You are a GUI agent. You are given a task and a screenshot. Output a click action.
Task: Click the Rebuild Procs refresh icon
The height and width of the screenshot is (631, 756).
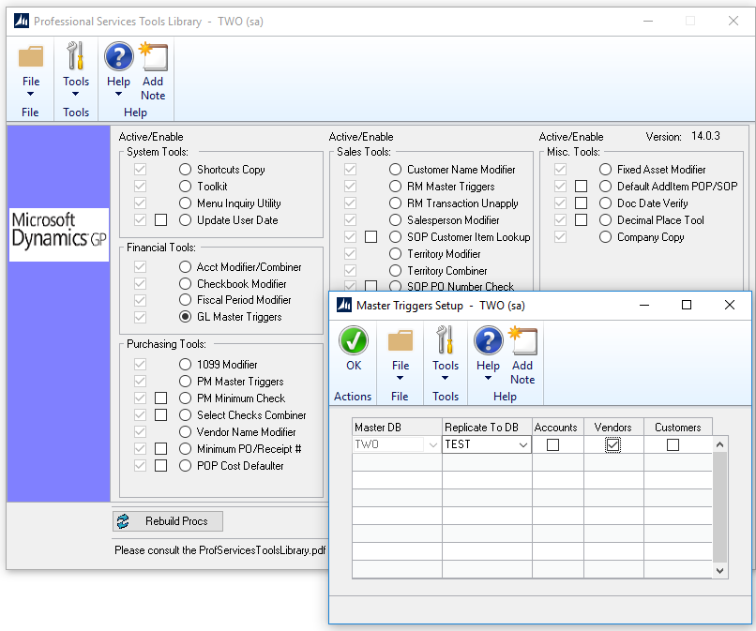point(123,521)
